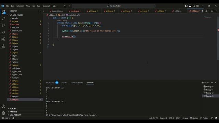Click the Run code lens above main
This screenshot has height=123, width=219.
(x=59, y=20)
